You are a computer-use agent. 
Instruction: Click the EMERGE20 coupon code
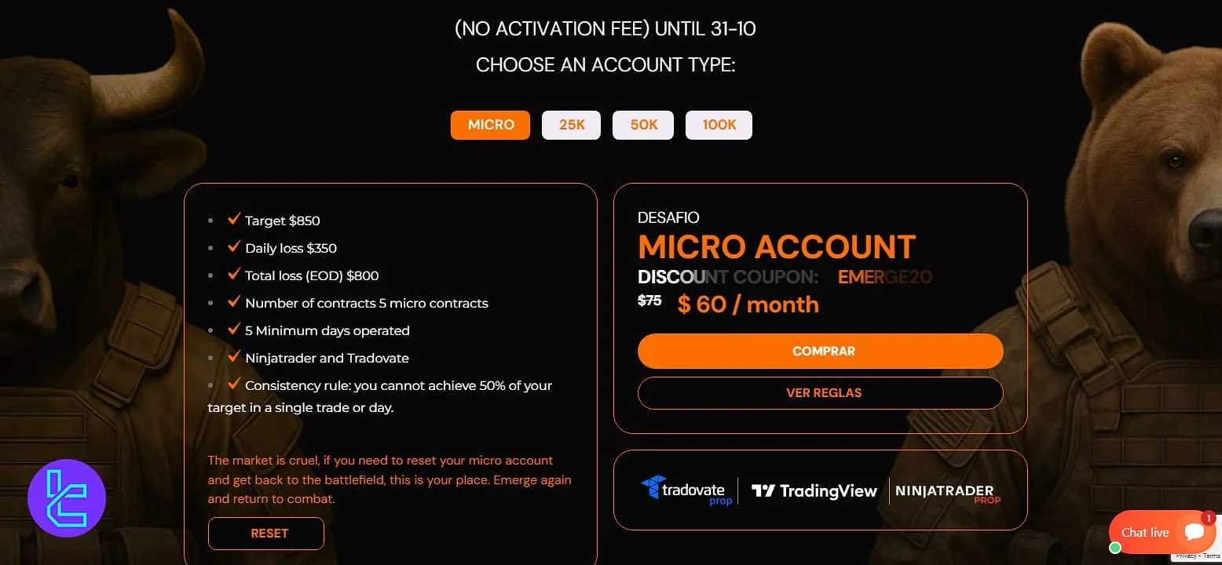click(x=885, y=277)
